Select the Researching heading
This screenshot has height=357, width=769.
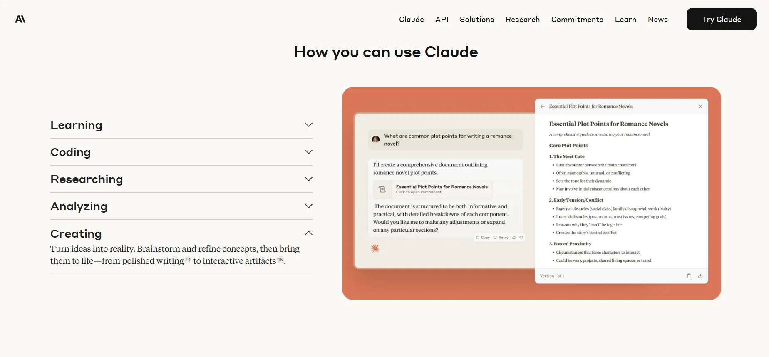87,179
